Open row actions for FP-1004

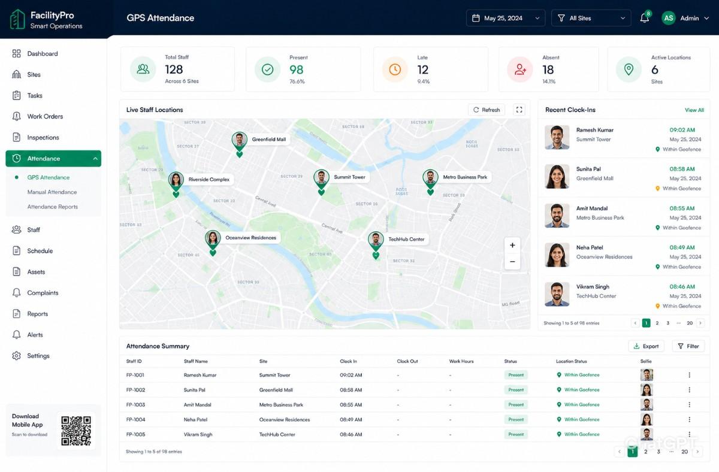click(x=689, y=419)
